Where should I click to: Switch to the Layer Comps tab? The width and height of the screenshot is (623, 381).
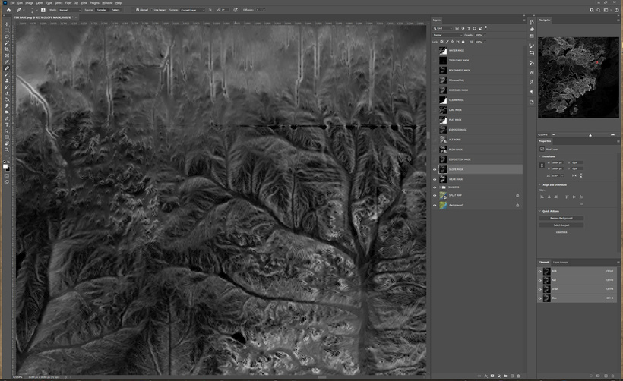[x=560, y=262]
